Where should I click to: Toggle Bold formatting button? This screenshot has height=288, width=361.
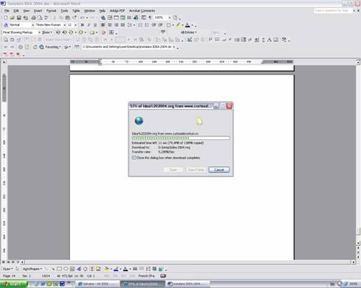pyautogui.click(x=82, y=25)
